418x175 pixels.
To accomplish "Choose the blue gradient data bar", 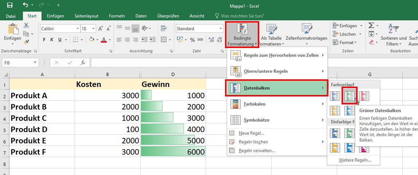I will [335, 96].
